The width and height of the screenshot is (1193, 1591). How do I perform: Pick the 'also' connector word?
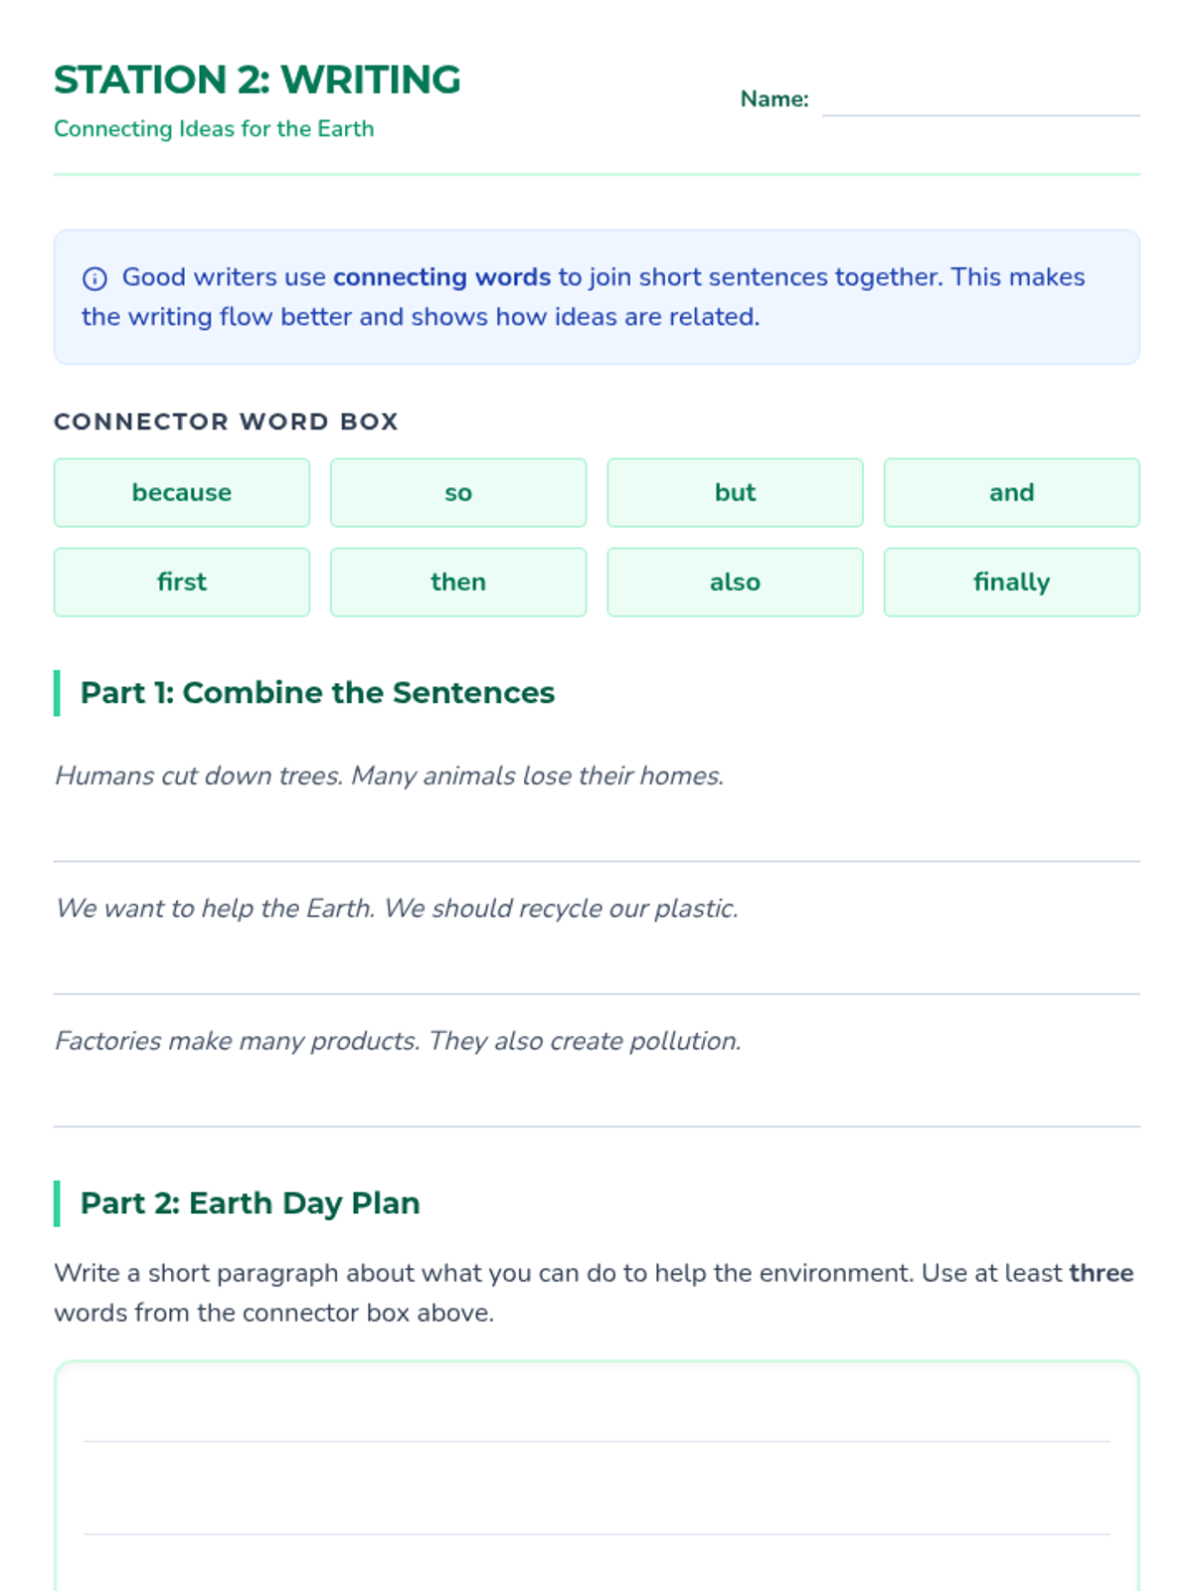click(x=735, y=582)
